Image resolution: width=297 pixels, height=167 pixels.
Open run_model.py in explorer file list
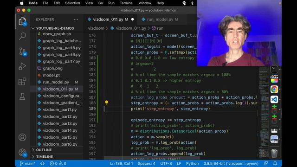click(57, 82)
